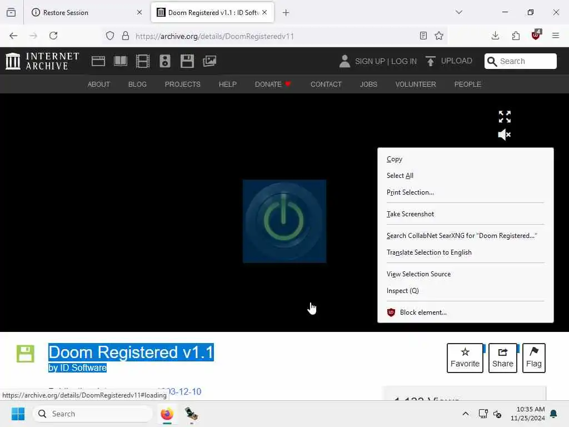Click the Firefox View icon

tap(11, 12)
